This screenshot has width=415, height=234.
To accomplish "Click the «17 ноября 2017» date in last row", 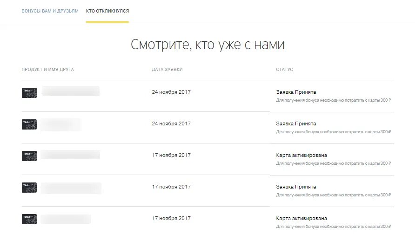I will [171, 218].
